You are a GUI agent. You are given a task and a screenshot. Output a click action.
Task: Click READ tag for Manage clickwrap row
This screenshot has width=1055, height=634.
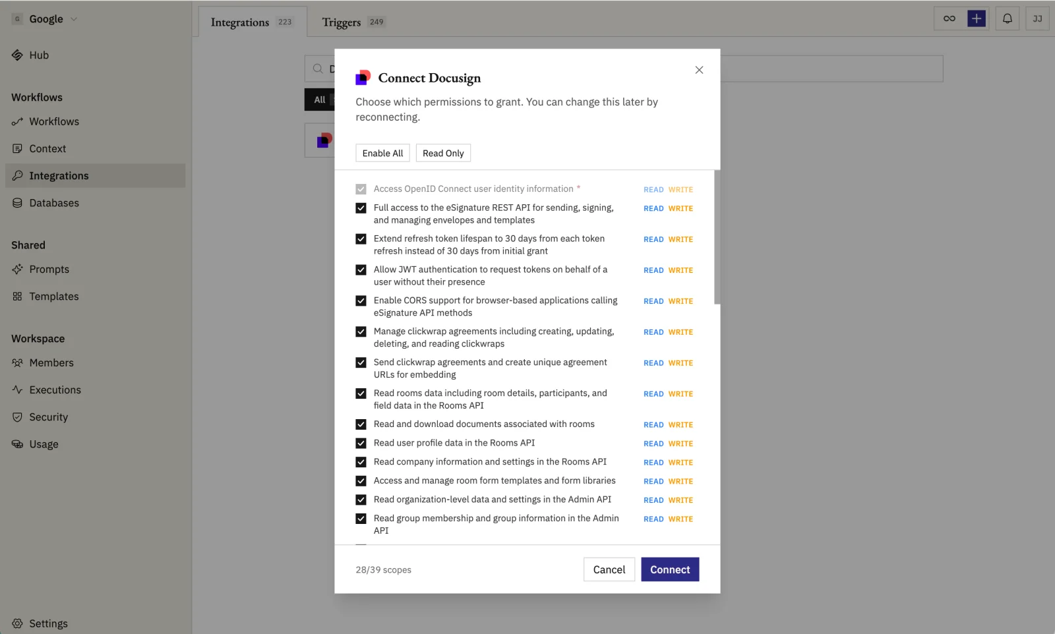(x=653, y=333)
